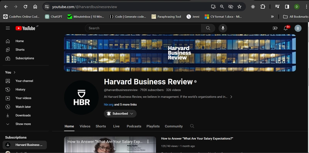Click the HBR channel avatar

(81, 98)
